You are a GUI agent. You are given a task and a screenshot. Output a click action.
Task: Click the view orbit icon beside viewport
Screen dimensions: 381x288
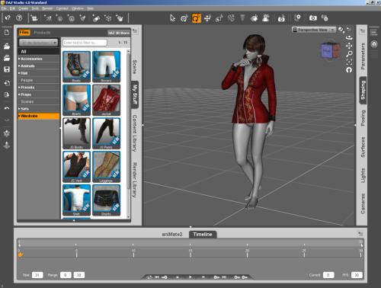click(350, 37)
